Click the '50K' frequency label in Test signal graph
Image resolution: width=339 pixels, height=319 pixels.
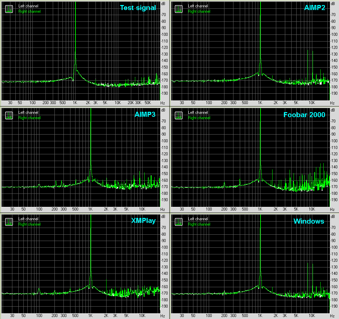[148, 103]
